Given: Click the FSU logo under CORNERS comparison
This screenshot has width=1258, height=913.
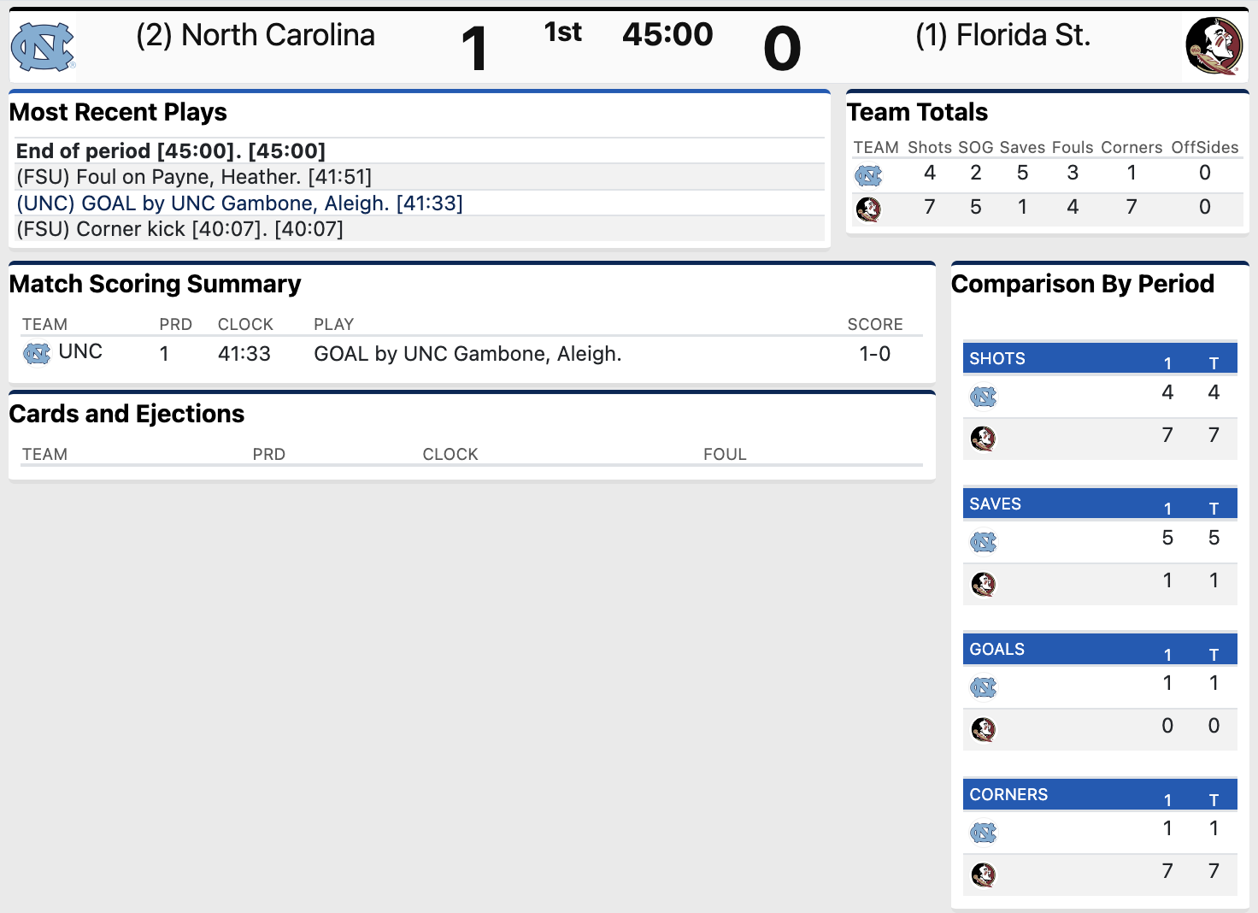Looking at the screenshot, I should click(x=984, y=875).
